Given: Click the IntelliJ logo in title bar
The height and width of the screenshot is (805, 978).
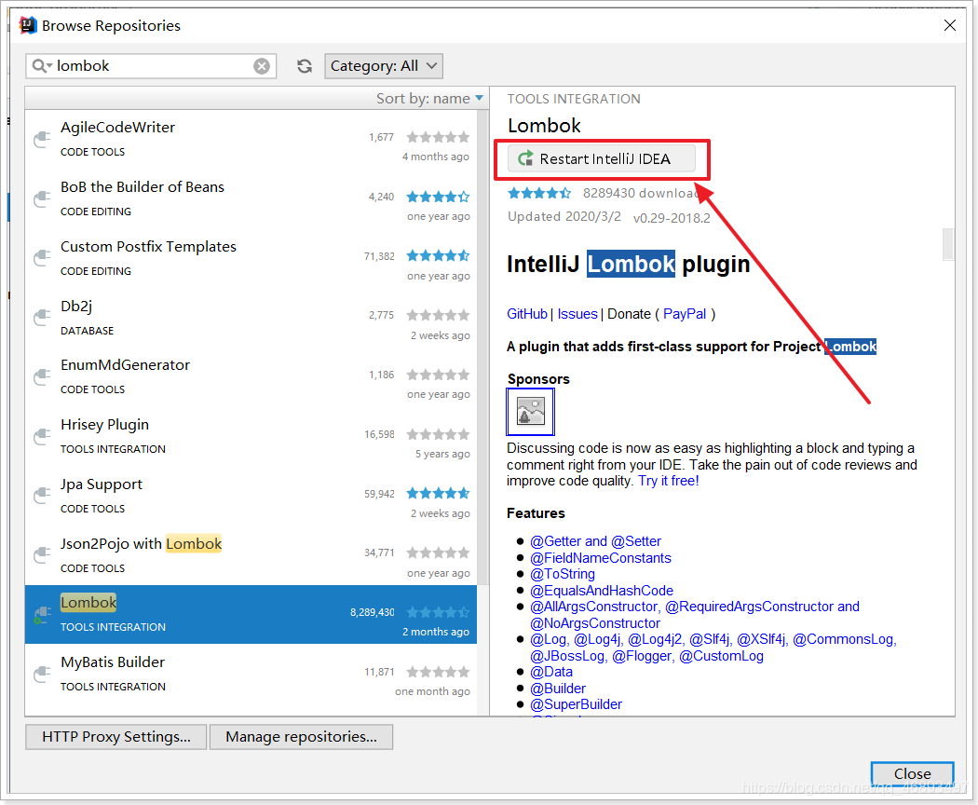Looking at the screenshot, I should point(27,25).
